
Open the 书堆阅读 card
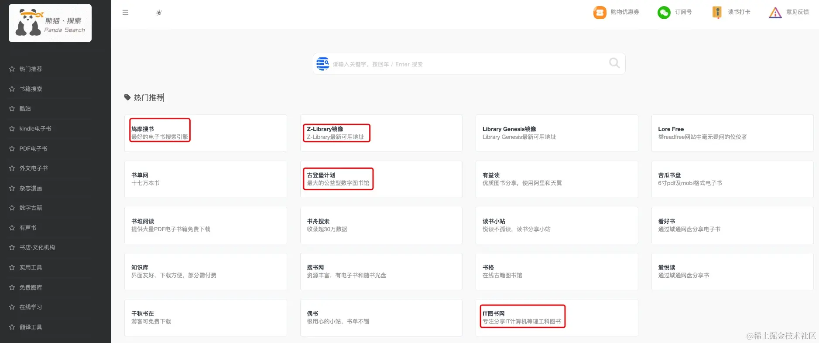(x=206, y=225)
